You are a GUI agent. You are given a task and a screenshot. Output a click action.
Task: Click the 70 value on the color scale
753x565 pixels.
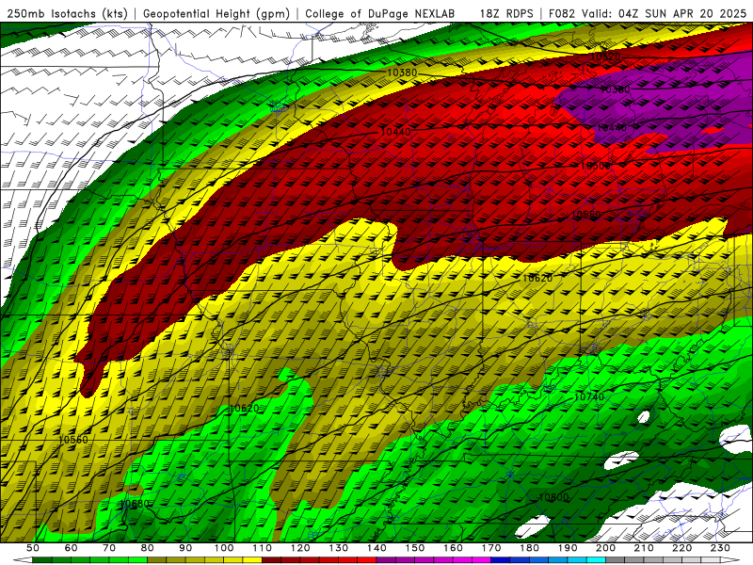109,548
